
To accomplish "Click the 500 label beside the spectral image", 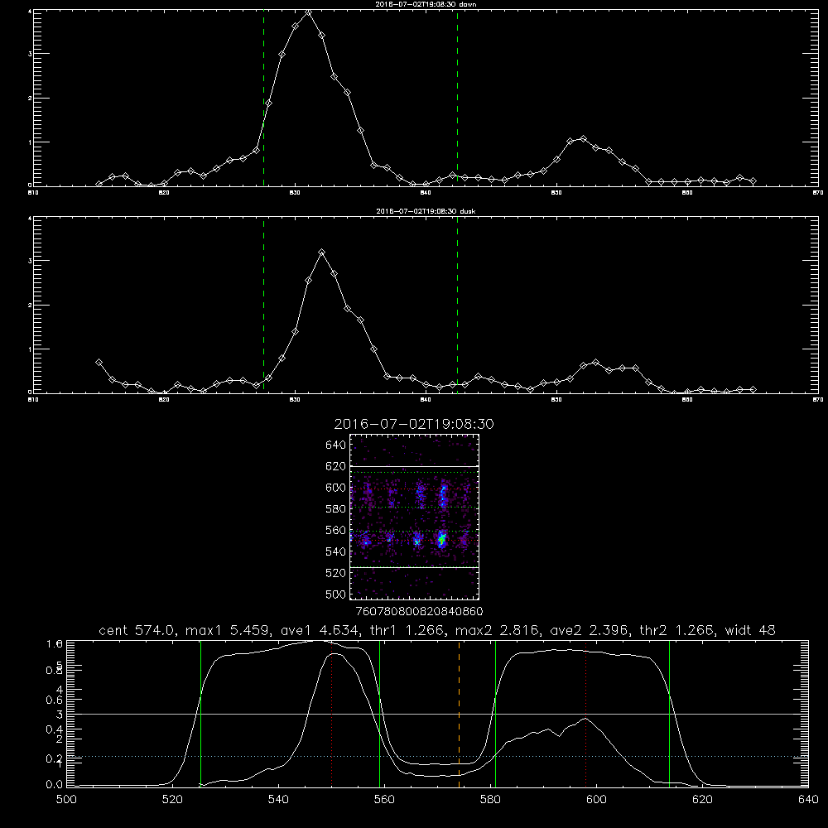I will (336, 595).
